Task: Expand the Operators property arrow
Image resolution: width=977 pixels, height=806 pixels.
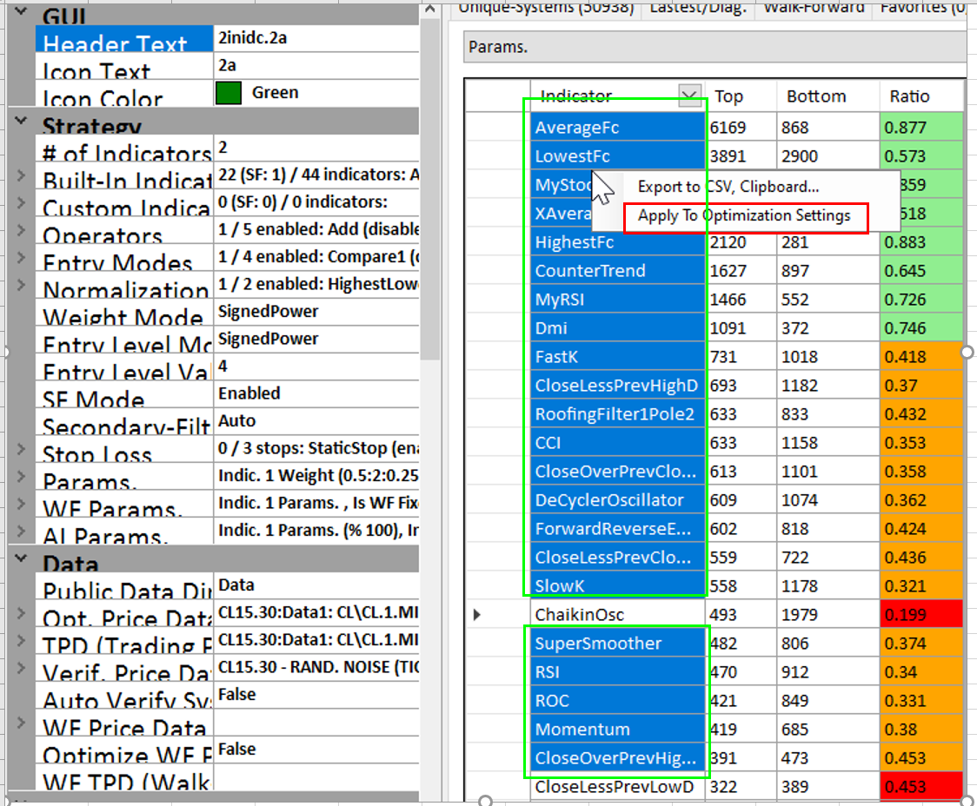Action: tap(22, 231)
